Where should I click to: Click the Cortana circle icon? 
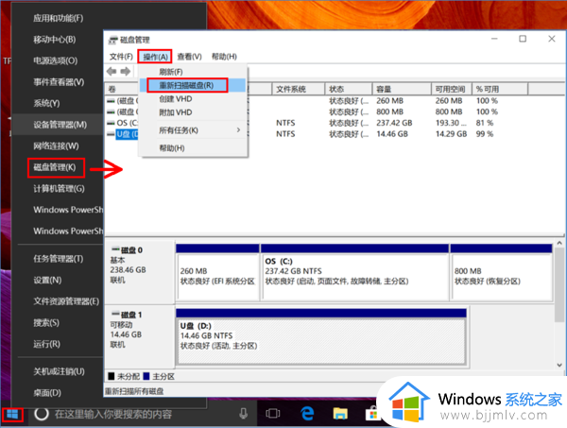(x=42, y=414)
